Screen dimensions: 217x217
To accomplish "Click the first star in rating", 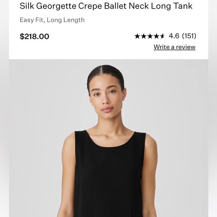I will point(137,36).
